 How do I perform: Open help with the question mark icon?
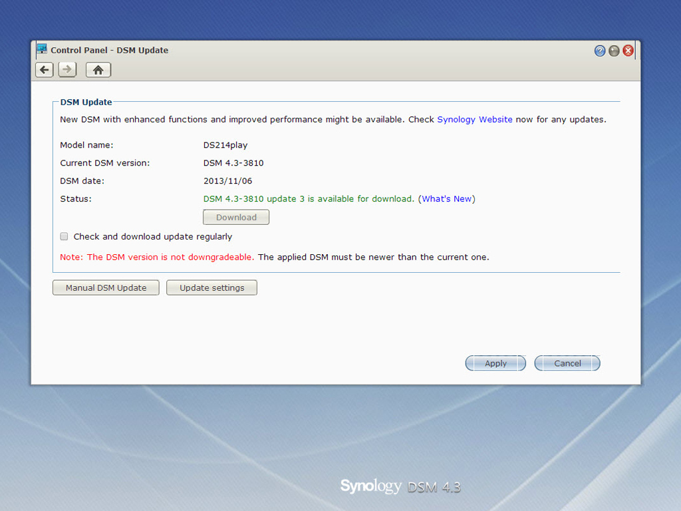coord(599,51)
